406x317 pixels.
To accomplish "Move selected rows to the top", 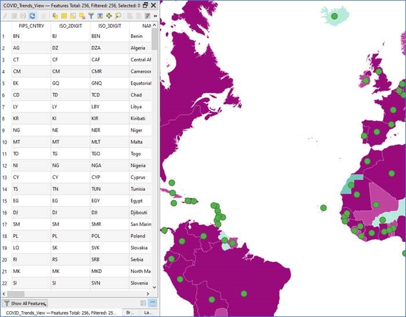I will click(x=100, y=16).
